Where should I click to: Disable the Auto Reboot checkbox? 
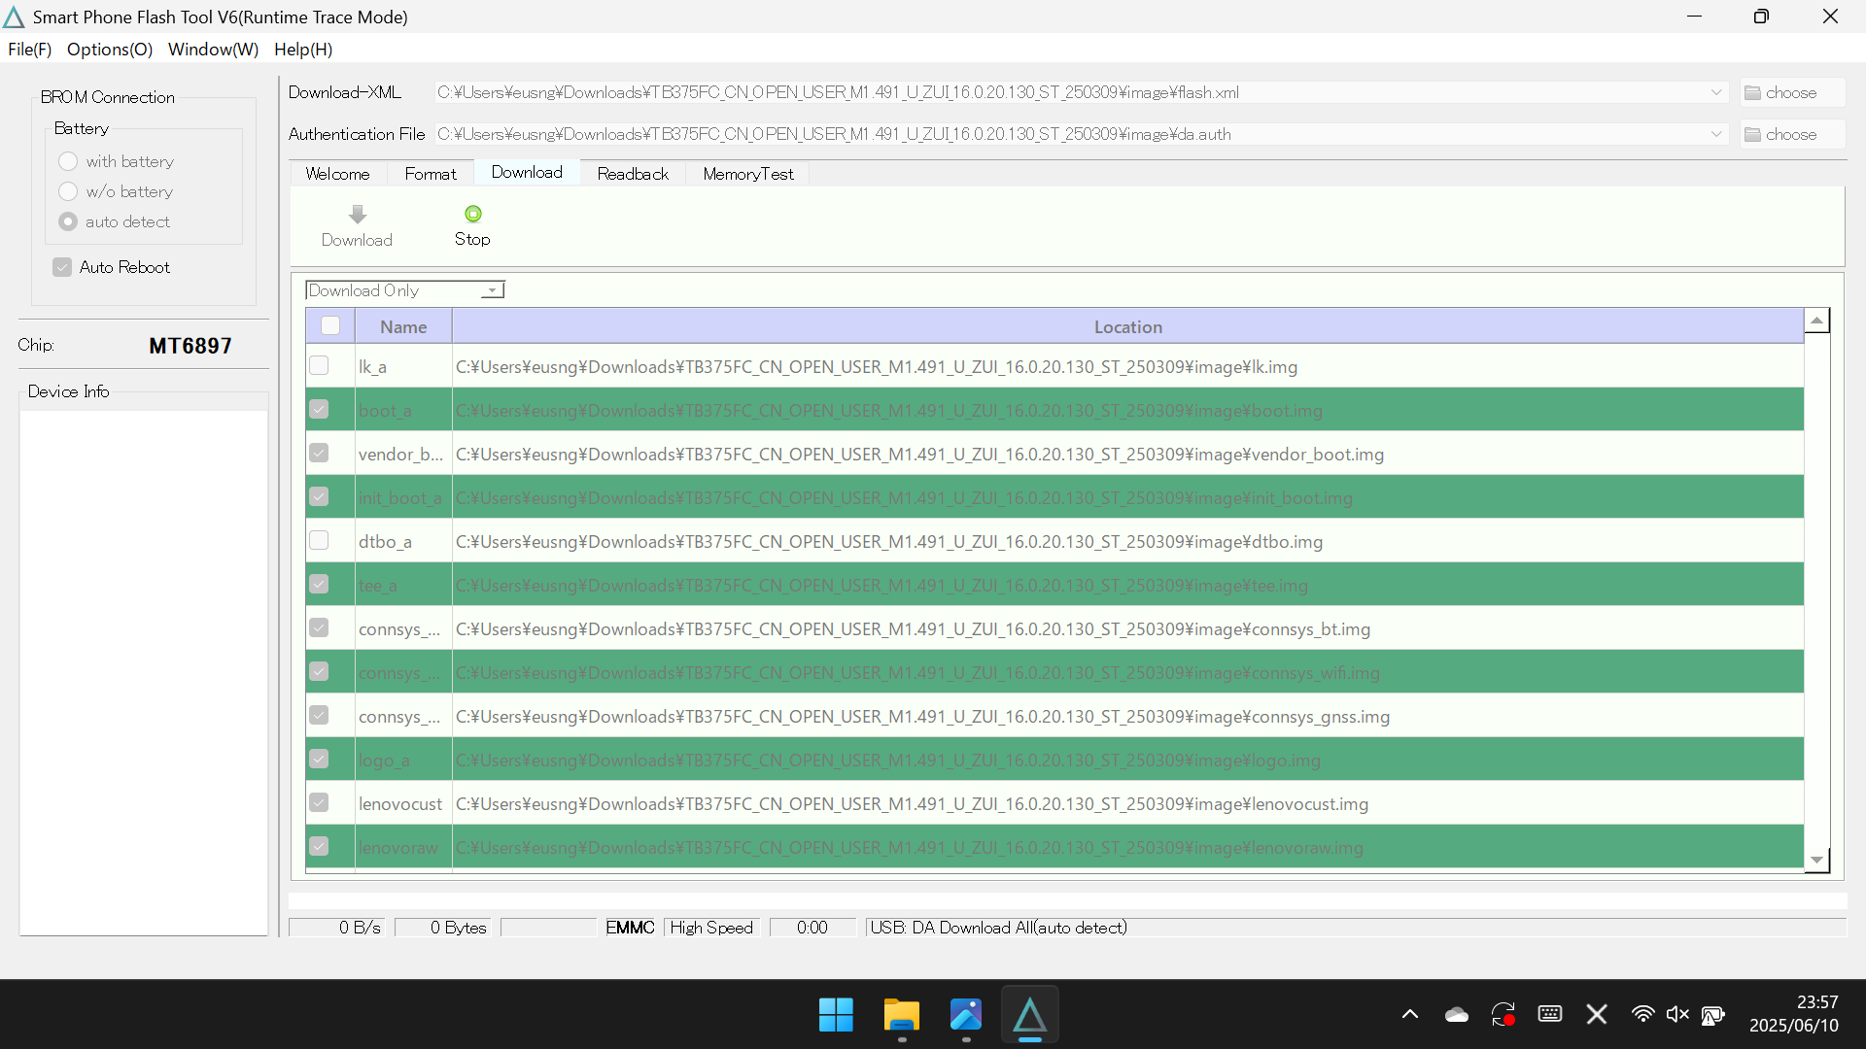click(x=62, y=266)
